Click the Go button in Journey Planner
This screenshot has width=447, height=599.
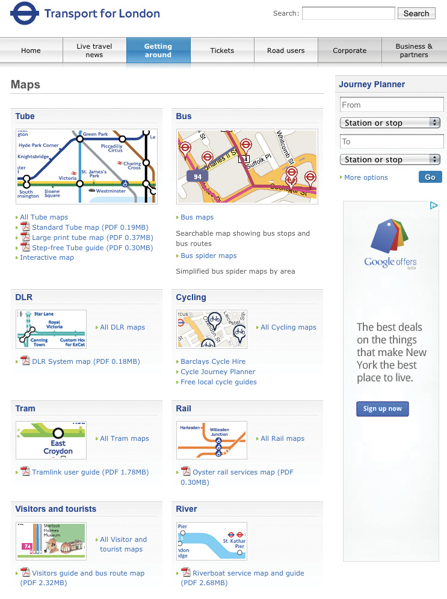pos(430,177)
